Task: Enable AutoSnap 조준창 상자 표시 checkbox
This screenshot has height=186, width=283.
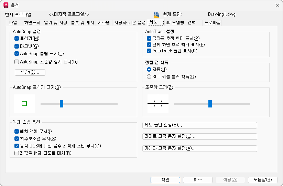Action: tap(17, 62)
